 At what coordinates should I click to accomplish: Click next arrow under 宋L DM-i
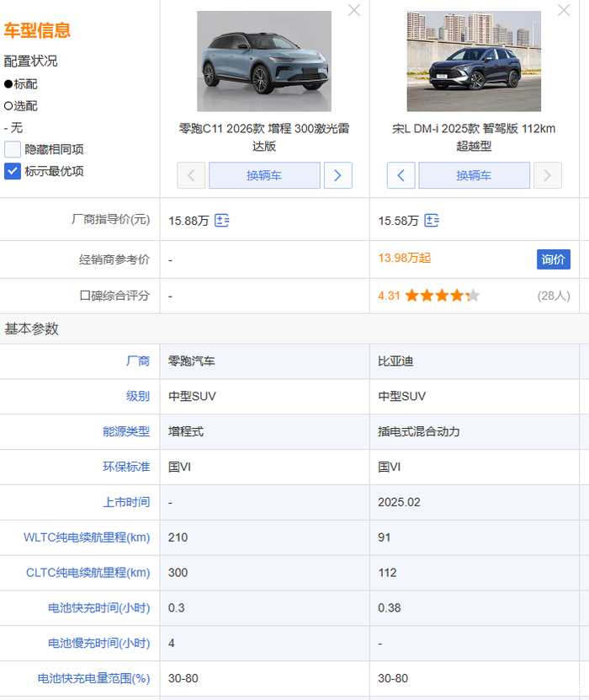(x=548, y=175)
